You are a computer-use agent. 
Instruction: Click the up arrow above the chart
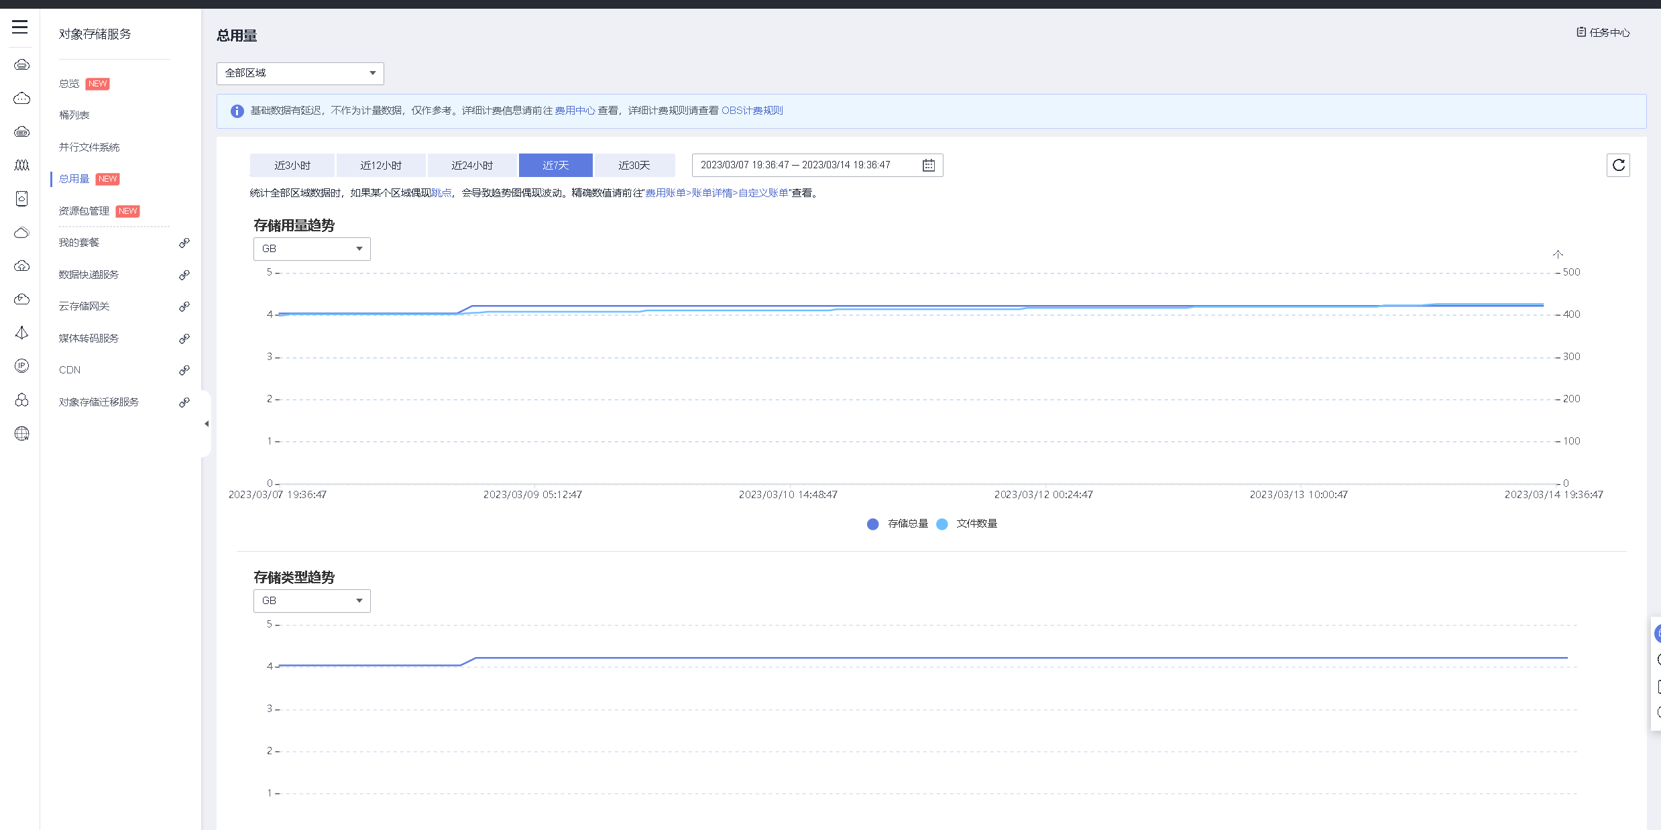click(x=1558, y=254)
